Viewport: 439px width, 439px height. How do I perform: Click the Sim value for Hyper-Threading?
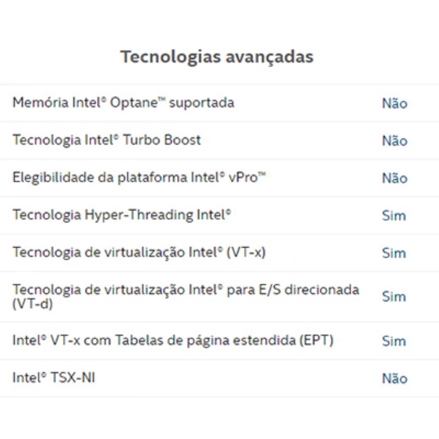(394, 216)
